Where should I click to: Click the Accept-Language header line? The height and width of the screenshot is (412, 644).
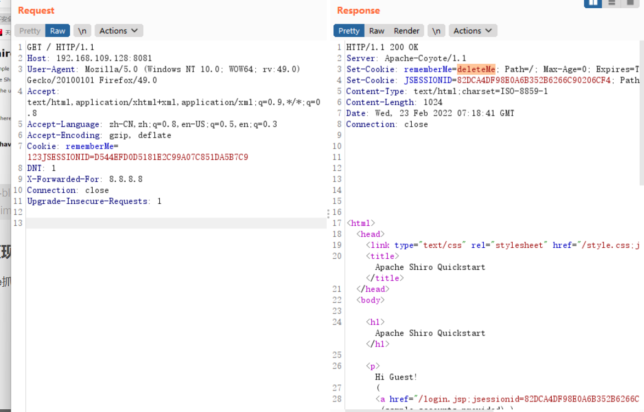point(152,124)
